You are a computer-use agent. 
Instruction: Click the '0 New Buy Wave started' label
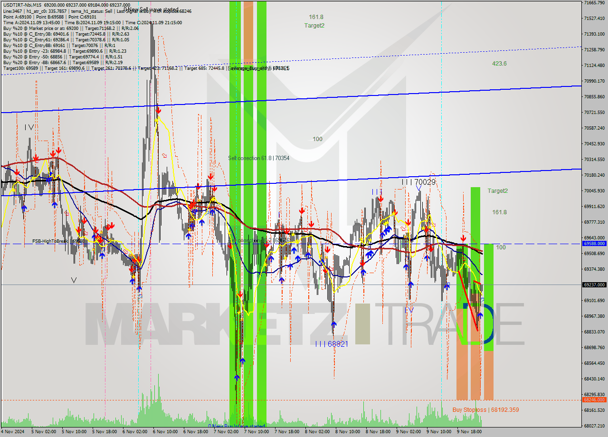coord(236,426)
